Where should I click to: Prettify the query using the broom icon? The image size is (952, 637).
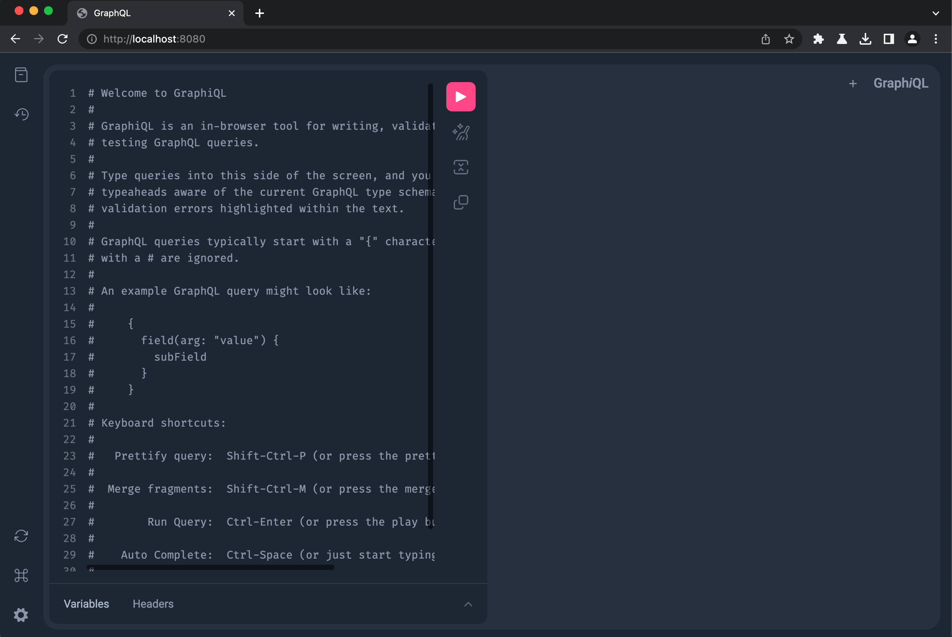[x=461, y=132]
